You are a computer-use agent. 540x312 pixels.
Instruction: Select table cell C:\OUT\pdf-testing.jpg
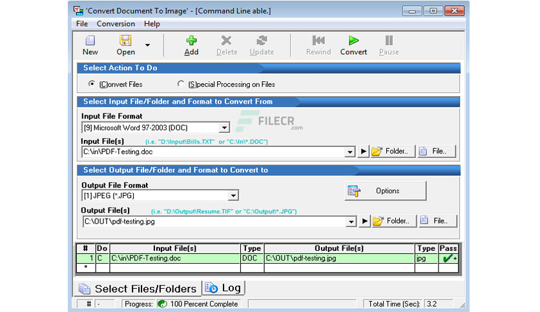point(339,258)
